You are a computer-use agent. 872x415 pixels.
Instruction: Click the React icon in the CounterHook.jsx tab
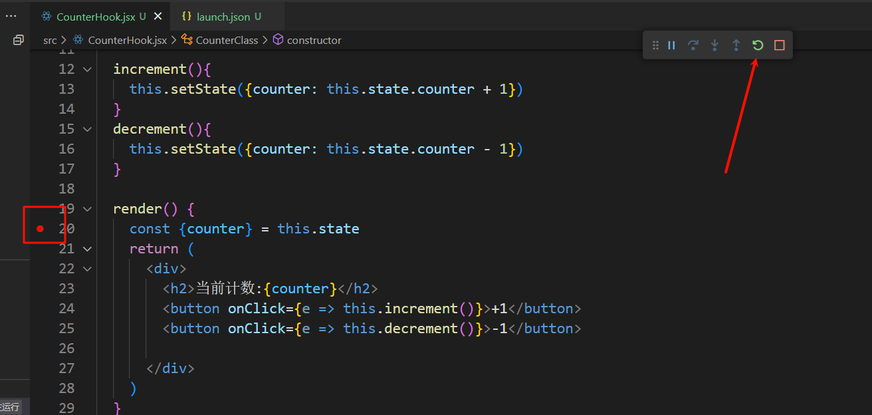tap(47, 17)
